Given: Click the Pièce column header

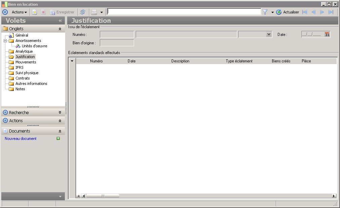Looking at the screenshot, I should click(306, 61).
